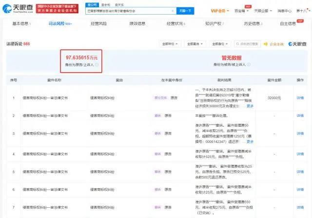This screenshot has height=218, width=312.
Task: Click the 部分支持 tag in row 1
Action: (160, 98)
